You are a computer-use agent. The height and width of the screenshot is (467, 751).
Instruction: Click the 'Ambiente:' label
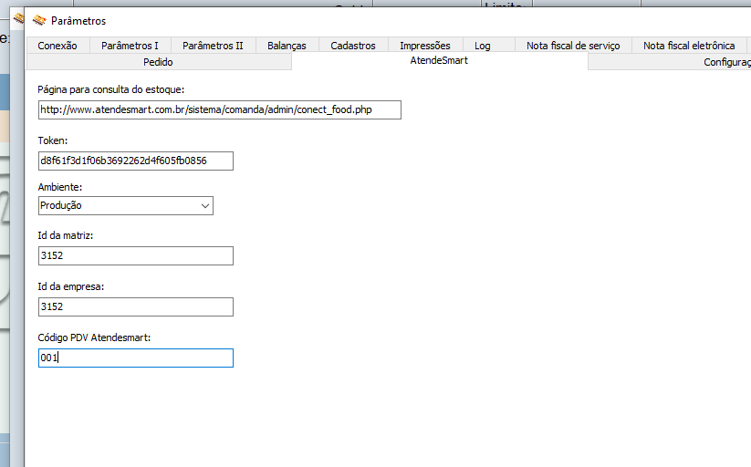60,187
